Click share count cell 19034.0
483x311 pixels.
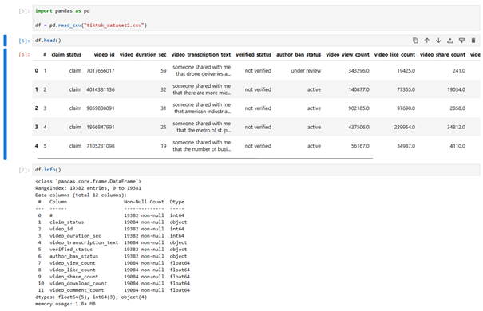coord(456,89)
